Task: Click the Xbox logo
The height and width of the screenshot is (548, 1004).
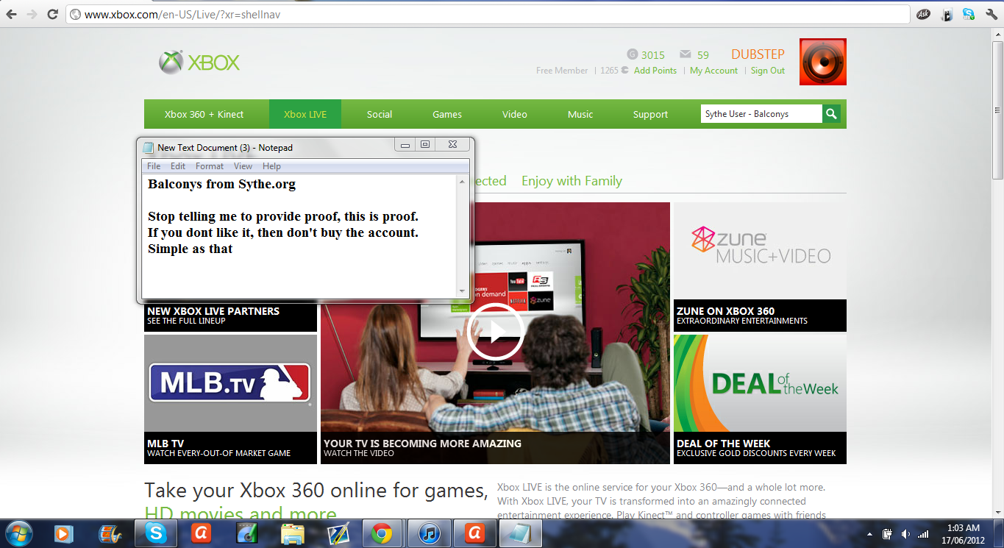Action: 199,63
